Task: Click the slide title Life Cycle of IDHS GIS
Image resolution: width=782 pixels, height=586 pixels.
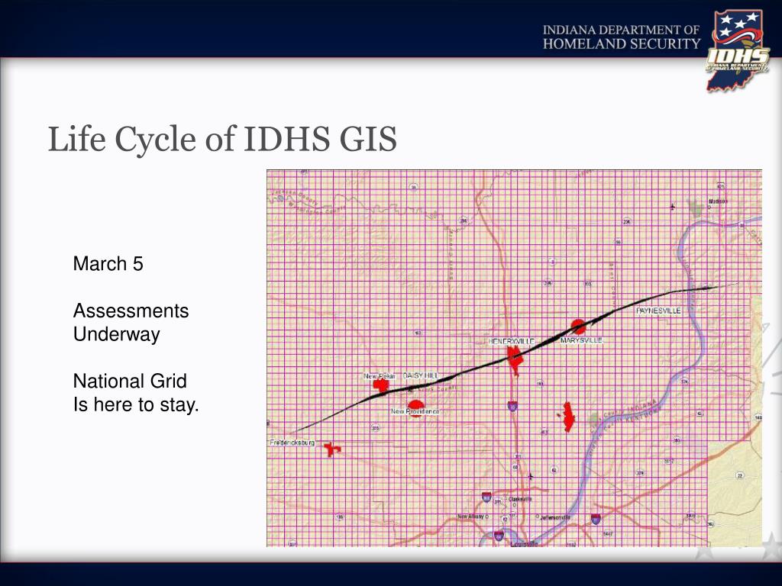Action: [222, 139]
